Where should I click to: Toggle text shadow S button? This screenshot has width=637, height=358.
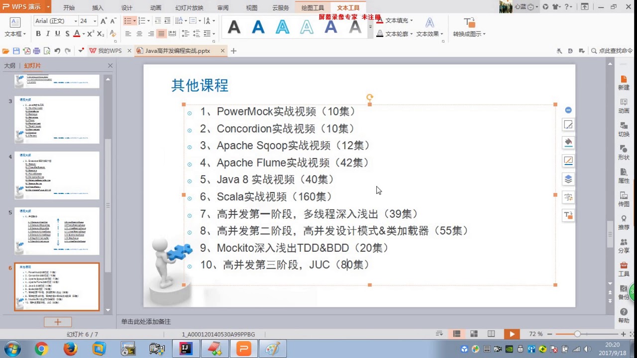tap(67, 34)
